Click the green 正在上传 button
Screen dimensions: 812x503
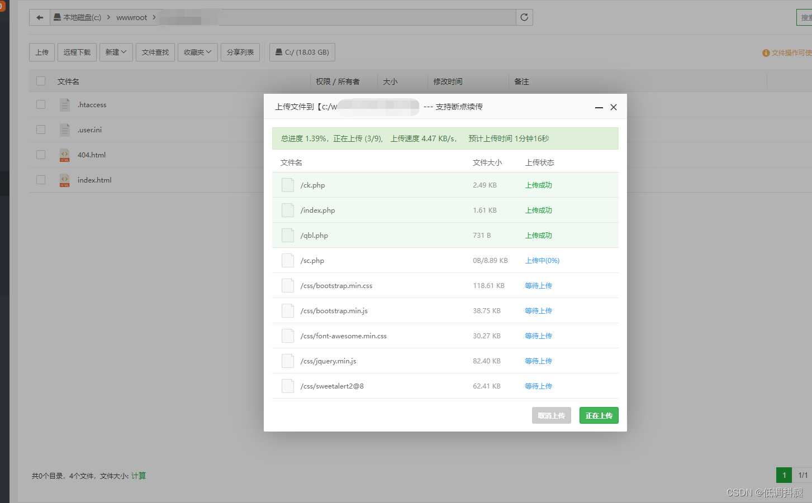click(599, 415)
